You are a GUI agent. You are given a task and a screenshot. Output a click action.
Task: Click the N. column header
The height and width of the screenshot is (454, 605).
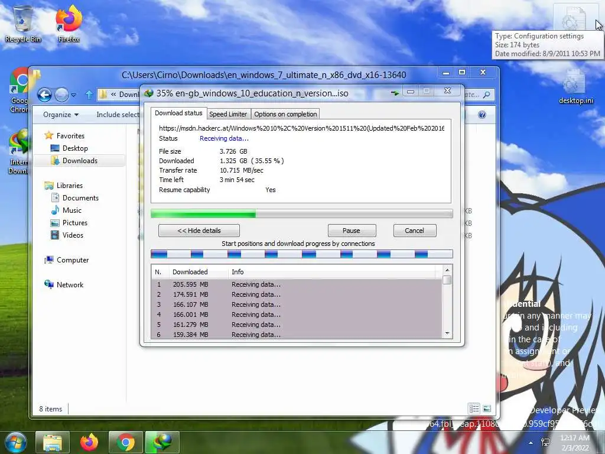click(160, 272)
